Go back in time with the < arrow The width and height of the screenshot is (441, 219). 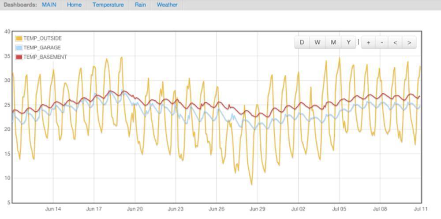pyautogui.click(x=395, y=42)
